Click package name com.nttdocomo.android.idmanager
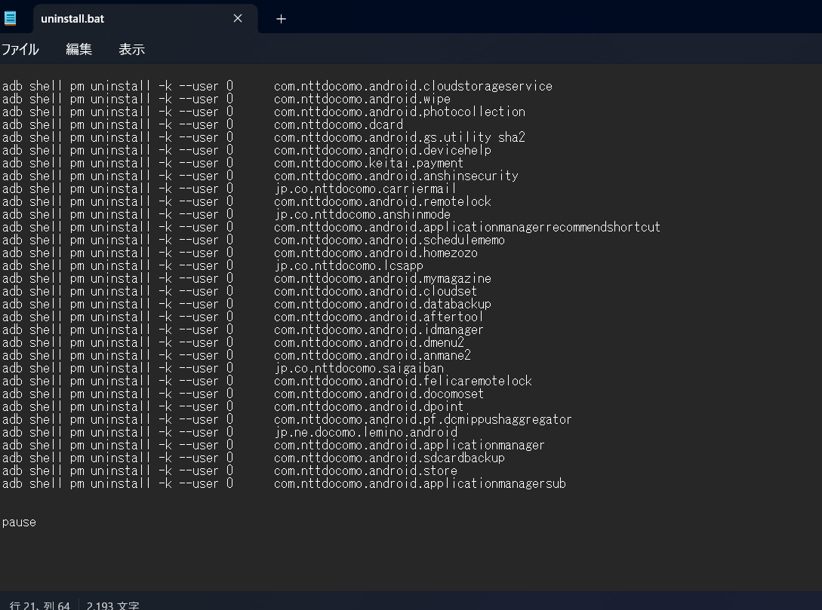 pos(378,330)
